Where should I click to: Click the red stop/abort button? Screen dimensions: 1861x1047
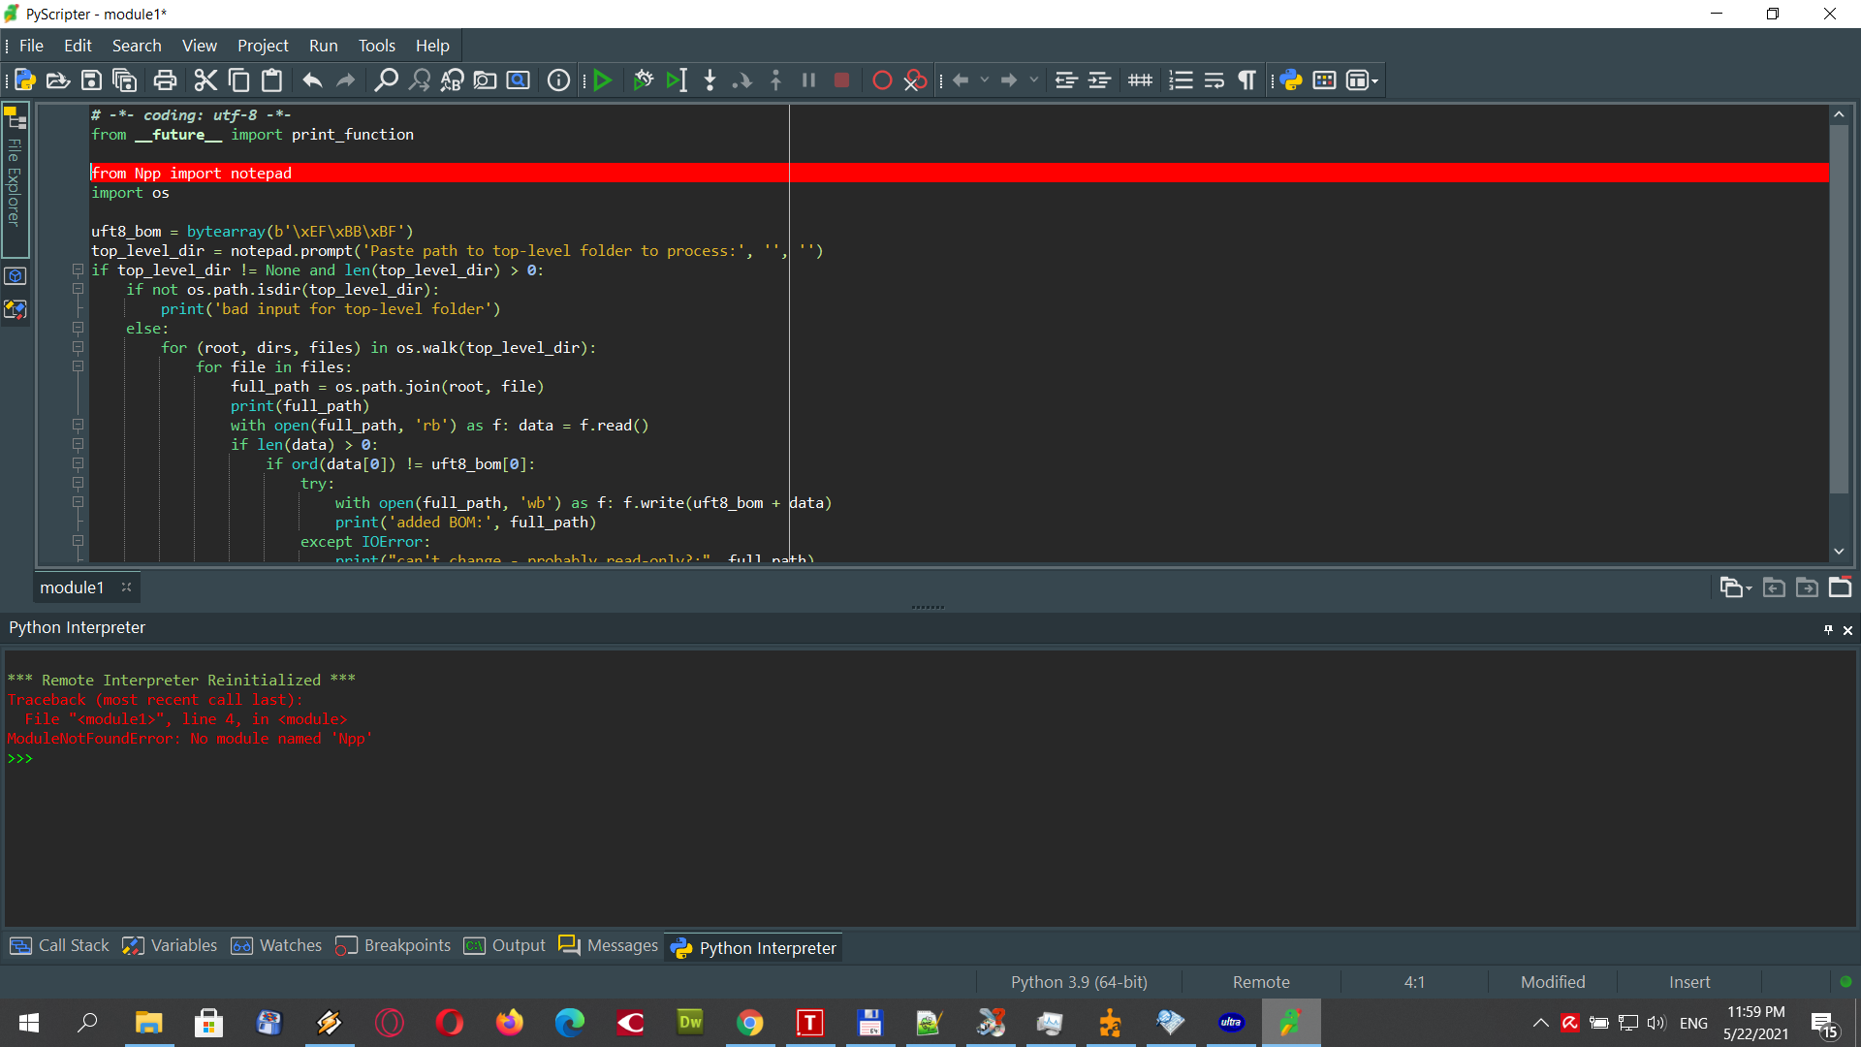tap(841, 80)
